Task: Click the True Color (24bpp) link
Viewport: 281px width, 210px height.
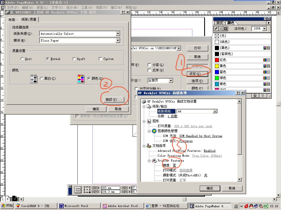Action: (x=207, y=156)
